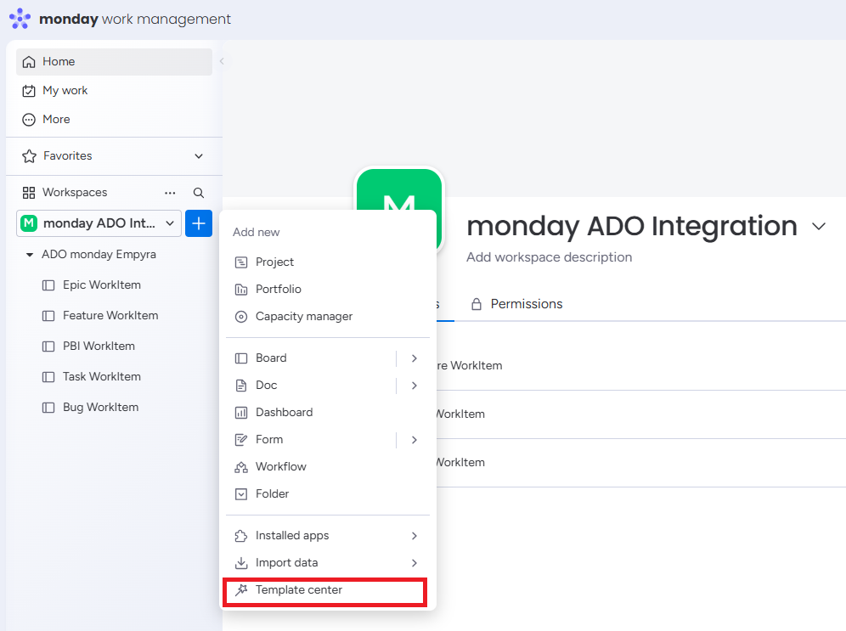Select Capacity manager in the menu

point(328,317)
